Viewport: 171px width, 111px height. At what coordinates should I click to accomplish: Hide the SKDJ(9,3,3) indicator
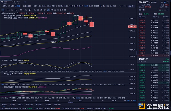[x=14, y=60]
